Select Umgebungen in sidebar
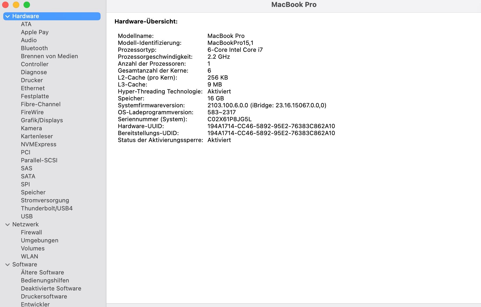 40,241
